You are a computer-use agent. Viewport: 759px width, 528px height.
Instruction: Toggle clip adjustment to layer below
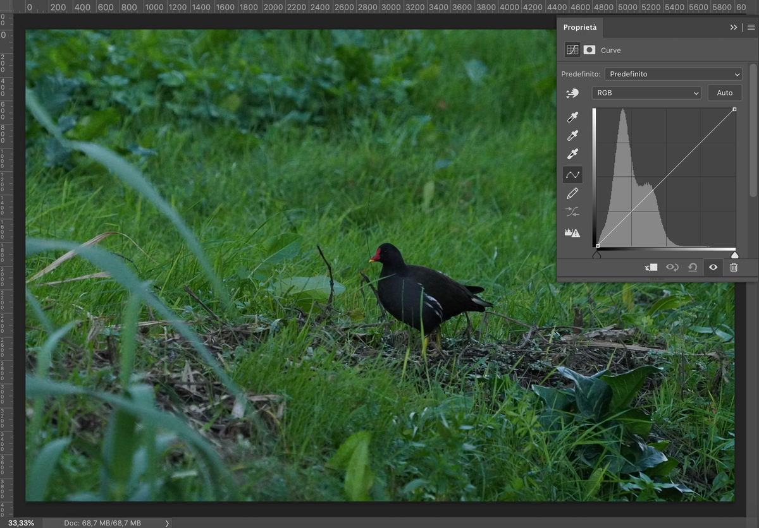pos(651,267)
